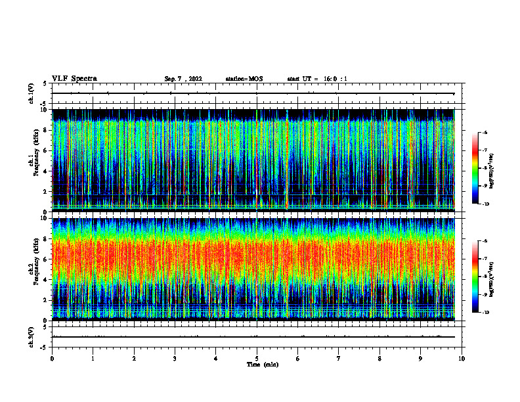This screenshot has height=402, width=520.
Task: Click the ch.1 voltage waveform trace
Action: coord(253,93)
